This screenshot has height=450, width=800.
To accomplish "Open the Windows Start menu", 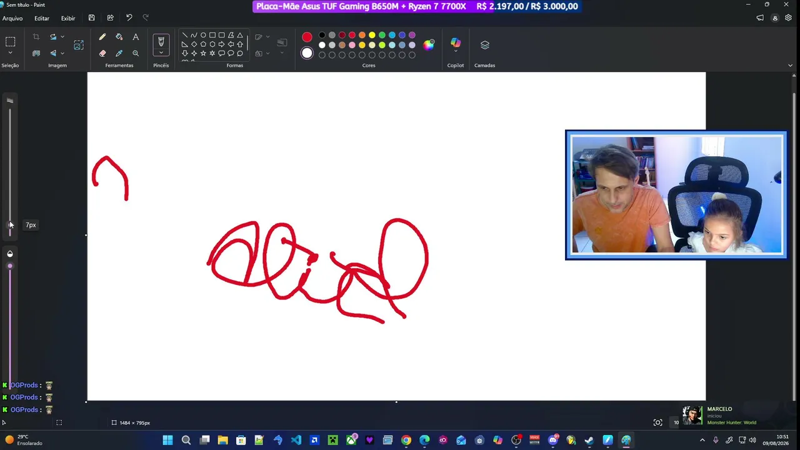I will [167, 440].
